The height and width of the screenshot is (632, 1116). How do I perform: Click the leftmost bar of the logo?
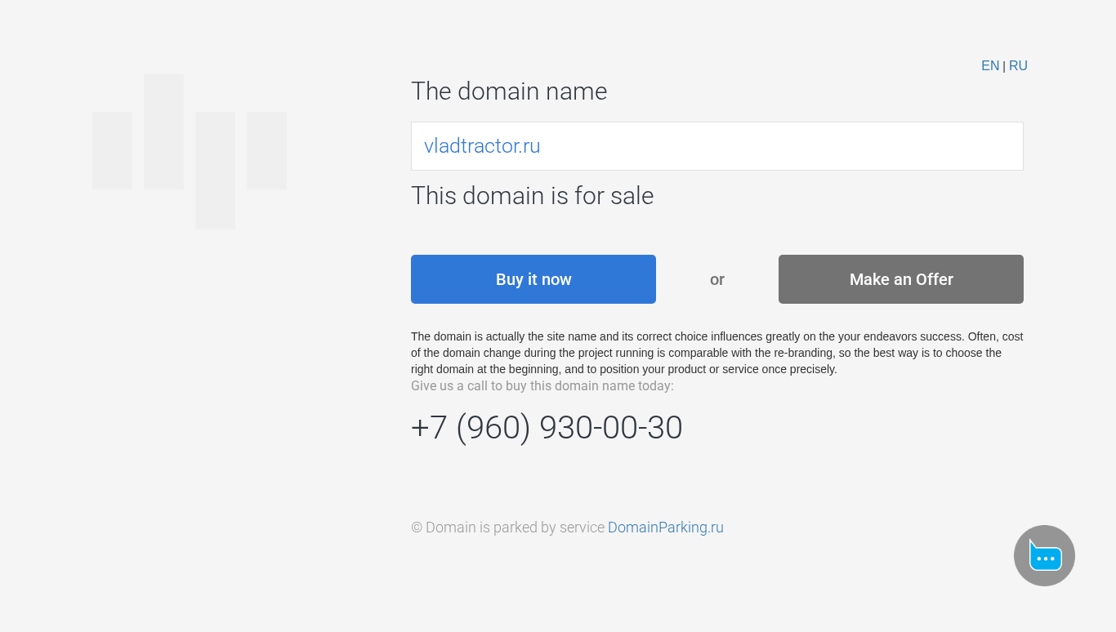click(112, 150)
